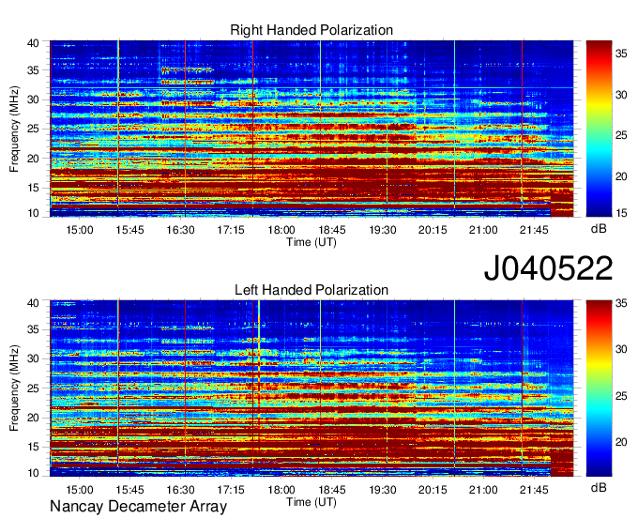
Task: Click the 18:00 time tick of the bottom plot
Action: point(281,490)
